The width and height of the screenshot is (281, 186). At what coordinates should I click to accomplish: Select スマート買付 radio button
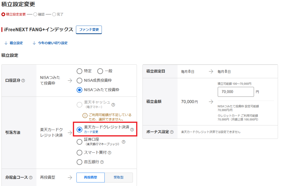pyautogui.click(x=79, y=153)
